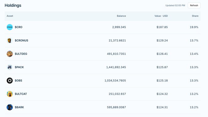Click the $129.24 value
Screen dimensions: 208x117
162,40
